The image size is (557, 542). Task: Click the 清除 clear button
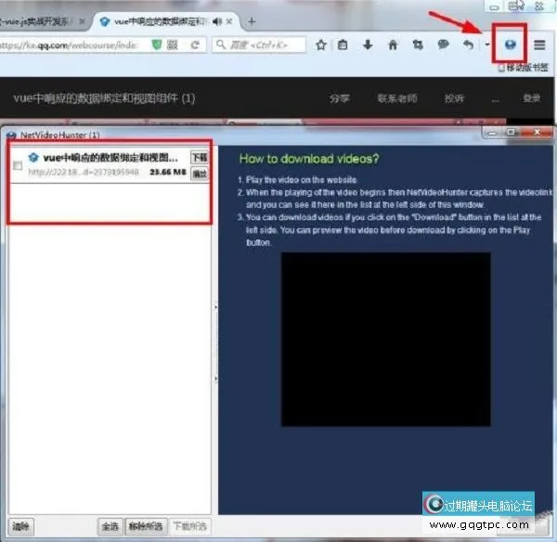pos(21,526)
